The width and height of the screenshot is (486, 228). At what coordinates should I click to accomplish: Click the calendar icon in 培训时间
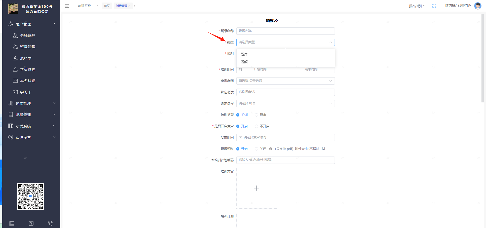tap(240, 69)
